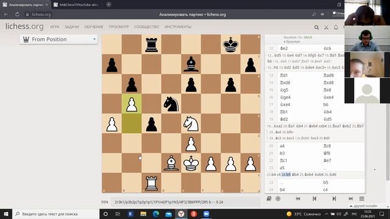
Task: Open Cortana circle icon in taskbar
Action: coord(105,214)
